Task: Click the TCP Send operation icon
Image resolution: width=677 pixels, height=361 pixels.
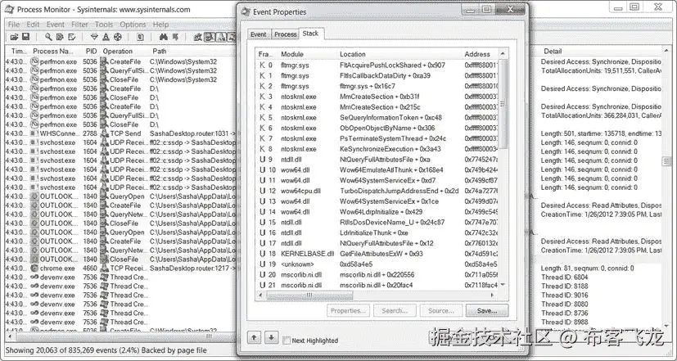Action: pos(104,133)
